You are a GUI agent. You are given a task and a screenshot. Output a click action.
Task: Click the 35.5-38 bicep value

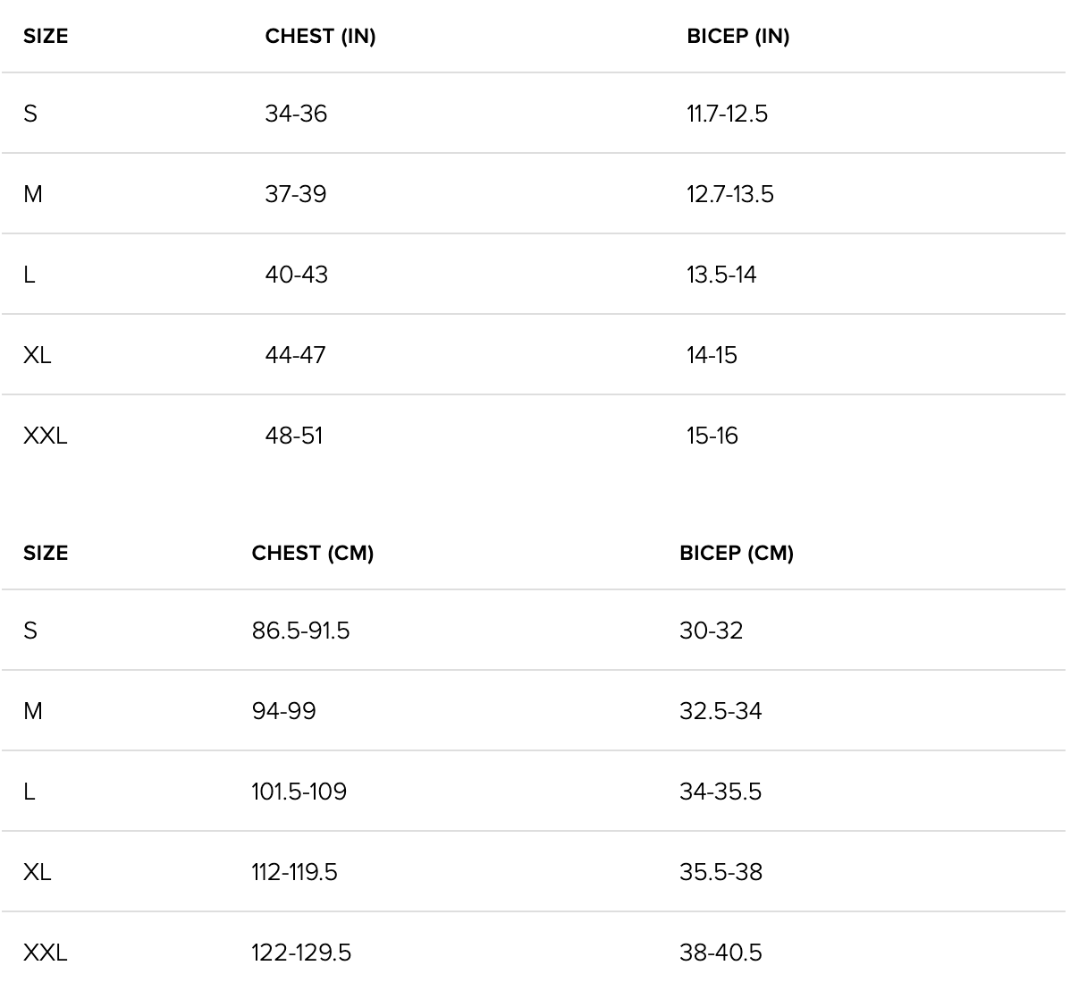coord(720,872)
